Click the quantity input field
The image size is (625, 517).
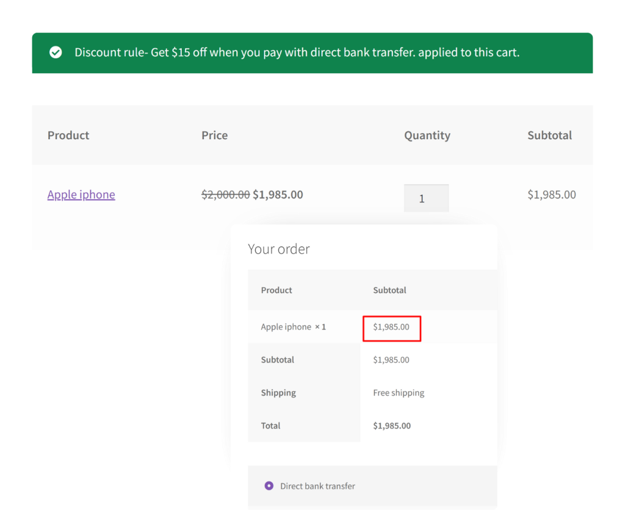click(x=426, y=198)
